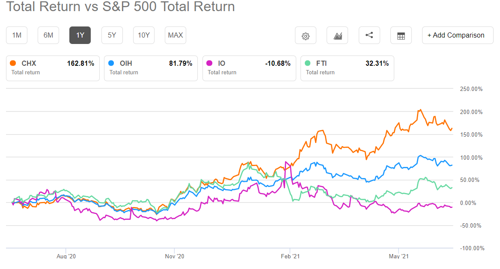The height and width of the screenshot is (269, 500).
Task: Open the chart settings gear
Action: (305, 35)
